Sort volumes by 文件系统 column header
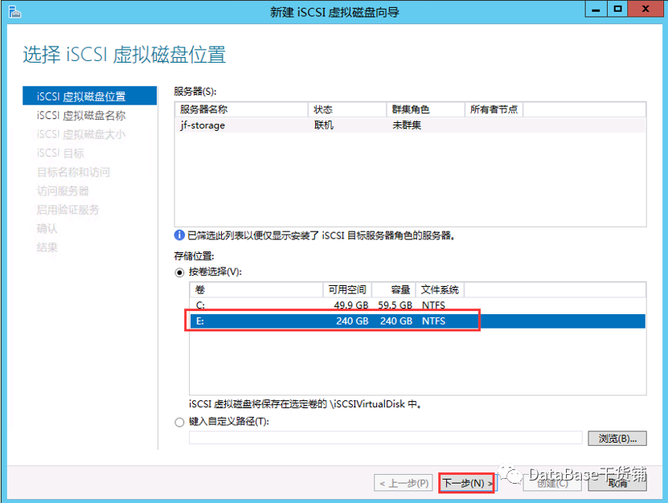The width and height of the screenshot is (668, 503). 440,289
